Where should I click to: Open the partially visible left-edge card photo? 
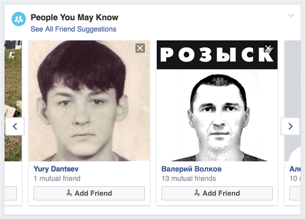click(13, 87)
